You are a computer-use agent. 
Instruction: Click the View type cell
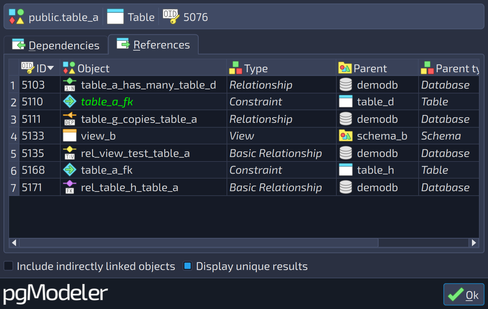tap(282, 136)
